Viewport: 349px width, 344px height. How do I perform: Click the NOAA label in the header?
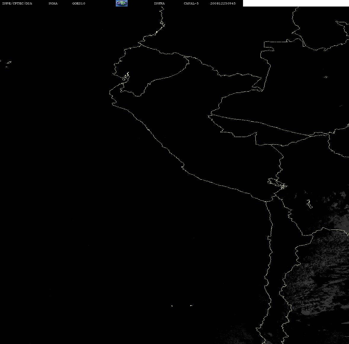click(x=53, y=3)
